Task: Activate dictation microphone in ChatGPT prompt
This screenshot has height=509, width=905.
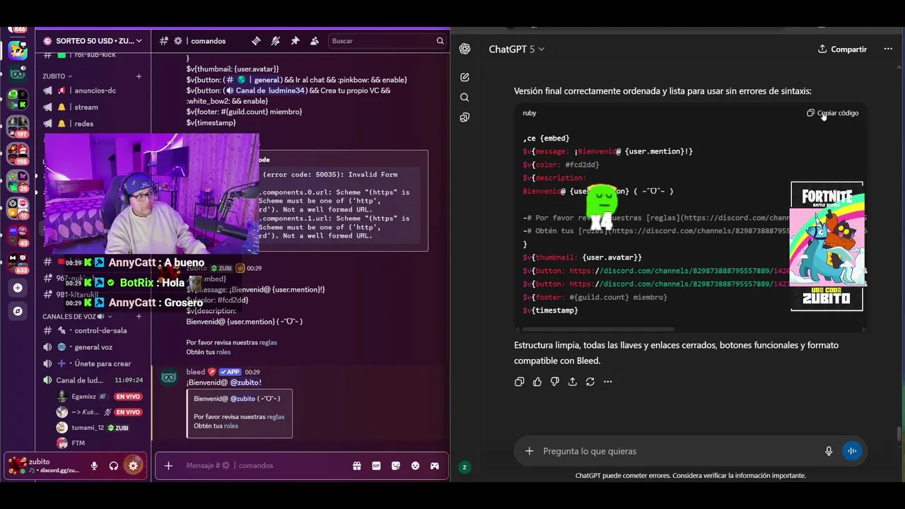Action: [x=829, y=451]
